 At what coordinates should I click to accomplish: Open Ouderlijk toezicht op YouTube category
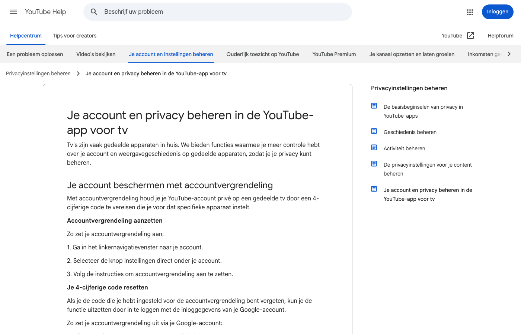point(263,54)
